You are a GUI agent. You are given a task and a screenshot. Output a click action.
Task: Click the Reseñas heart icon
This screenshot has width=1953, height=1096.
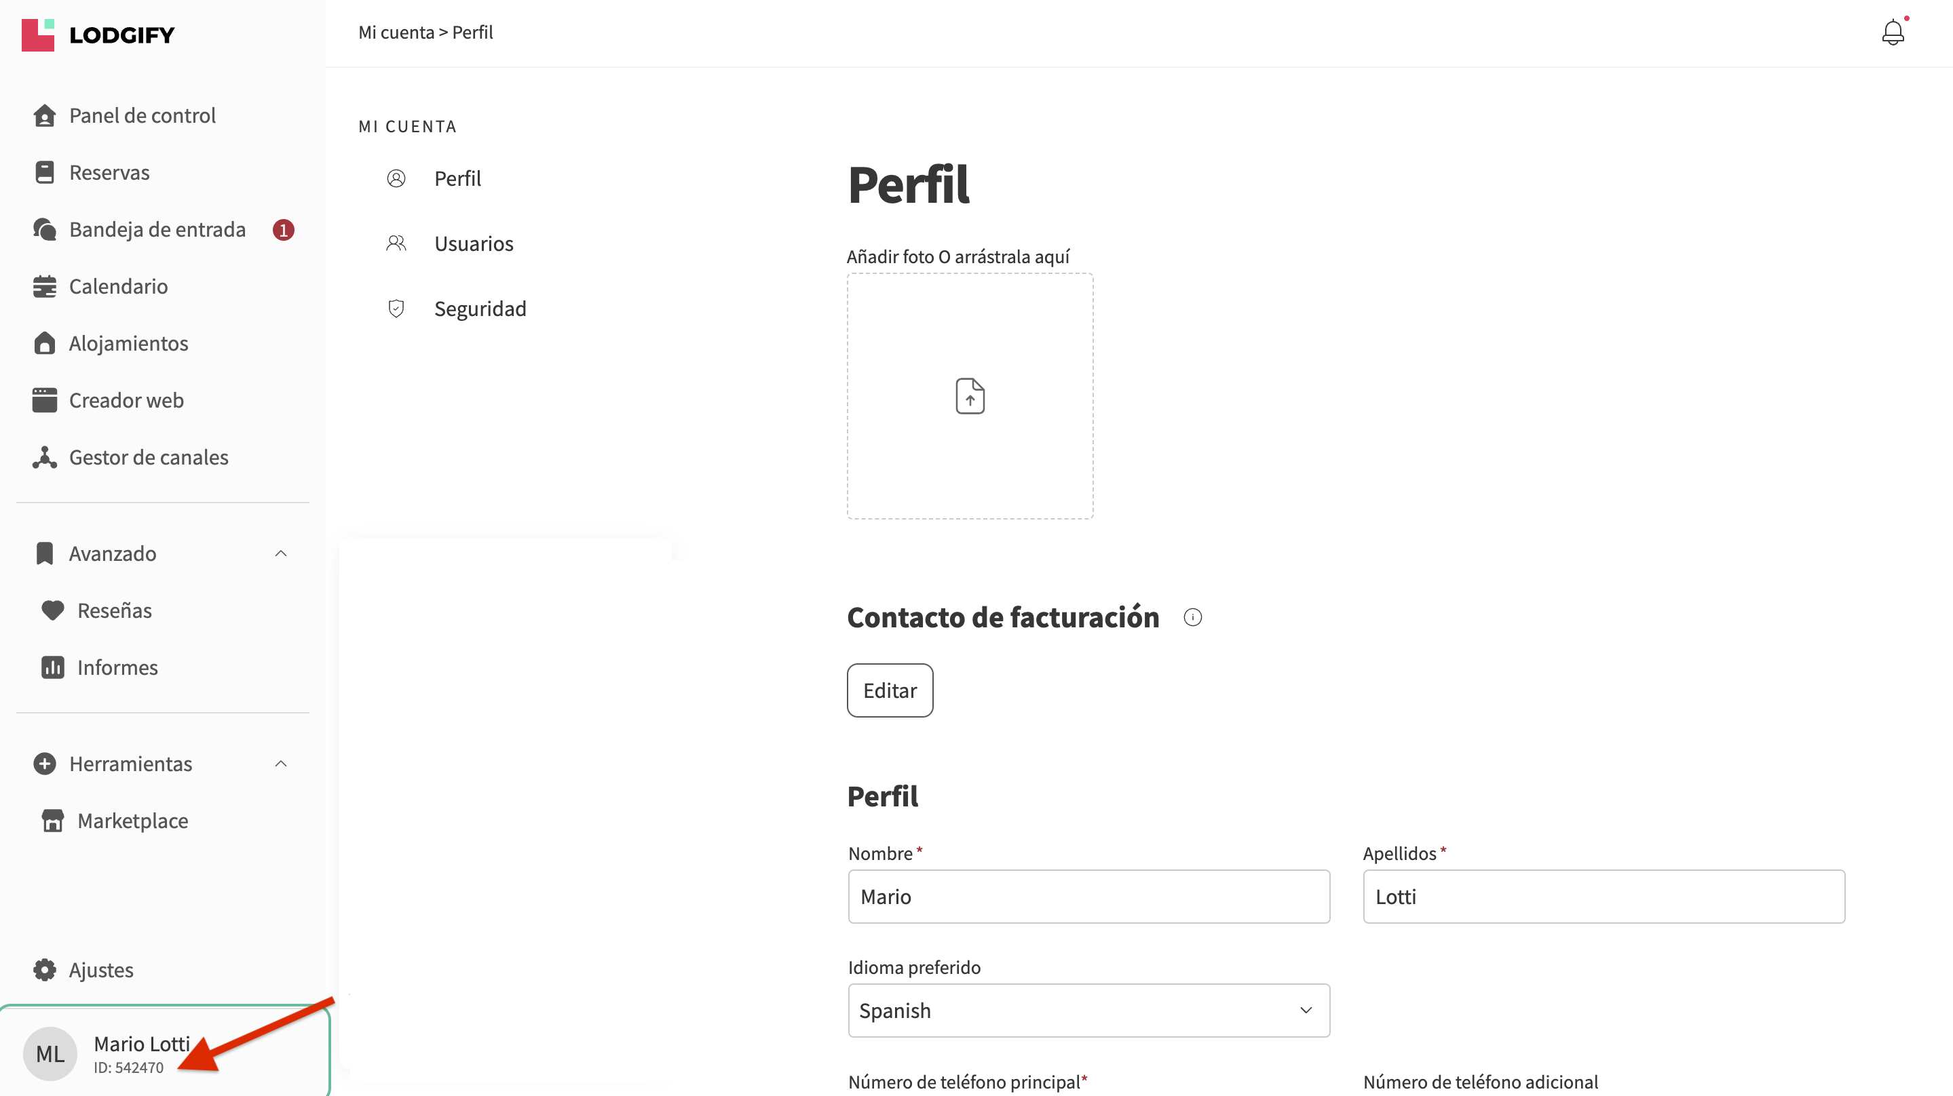tap(52, 610)
